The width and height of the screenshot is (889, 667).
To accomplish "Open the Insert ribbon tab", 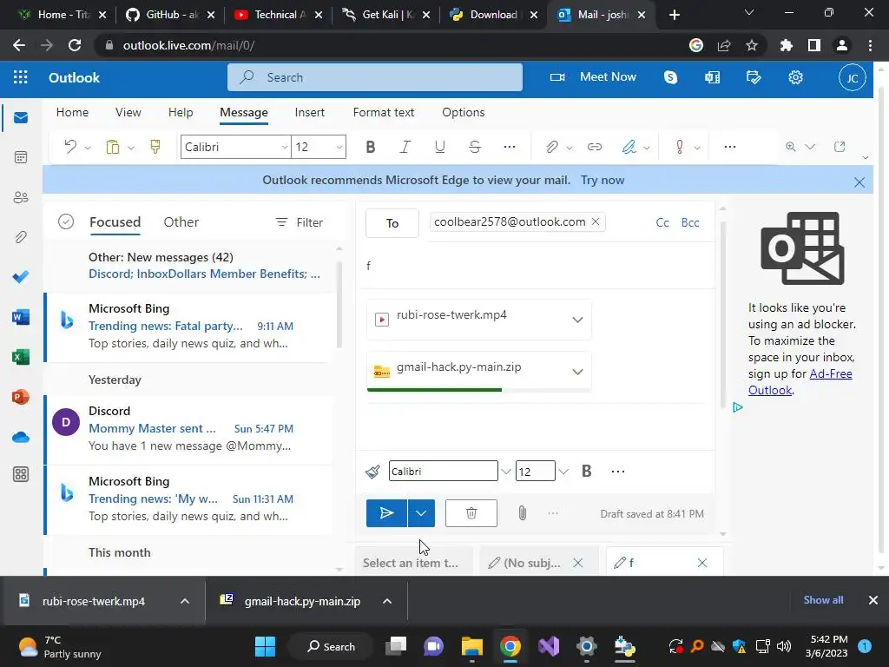I will [x=310, y=112].
